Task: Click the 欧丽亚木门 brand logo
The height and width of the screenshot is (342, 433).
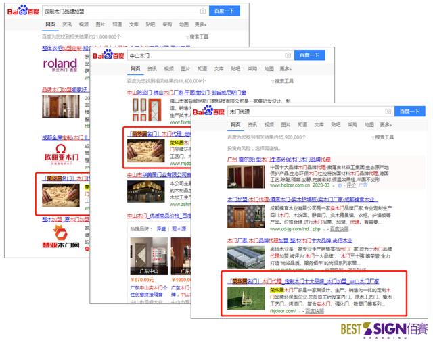Action: [x=62, y=155]
